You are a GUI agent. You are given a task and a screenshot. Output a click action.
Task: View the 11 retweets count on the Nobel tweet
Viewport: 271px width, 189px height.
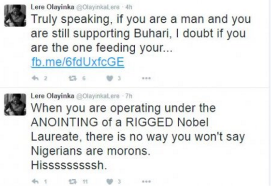(85, 182)
